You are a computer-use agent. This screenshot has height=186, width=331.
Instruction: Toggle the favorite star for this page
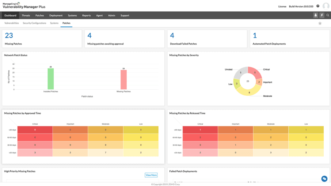pos(320,23)
